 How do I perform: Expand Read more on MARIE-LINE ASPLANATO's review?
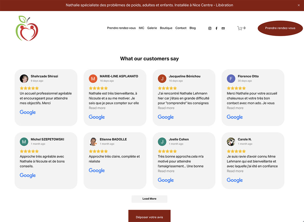(x=97, y=108)
